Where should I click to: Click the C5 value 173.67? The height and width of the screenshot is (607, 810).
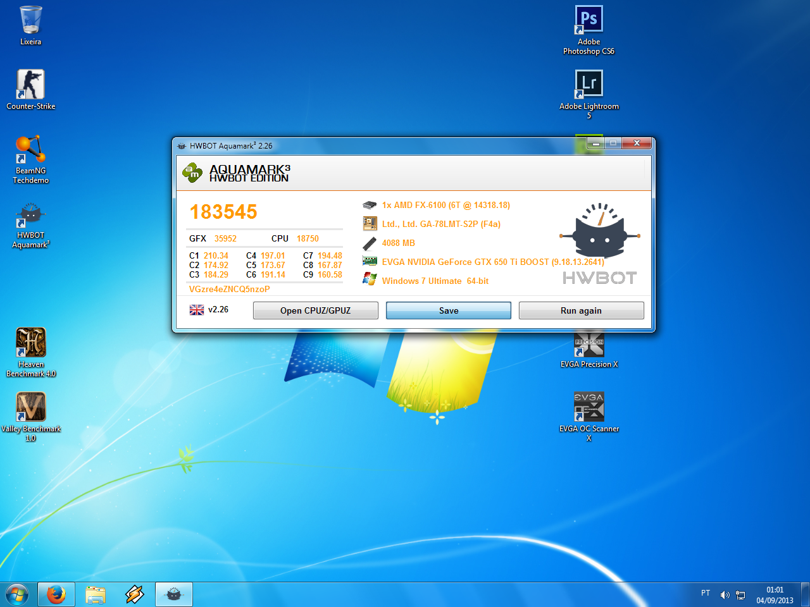point(273,265)
